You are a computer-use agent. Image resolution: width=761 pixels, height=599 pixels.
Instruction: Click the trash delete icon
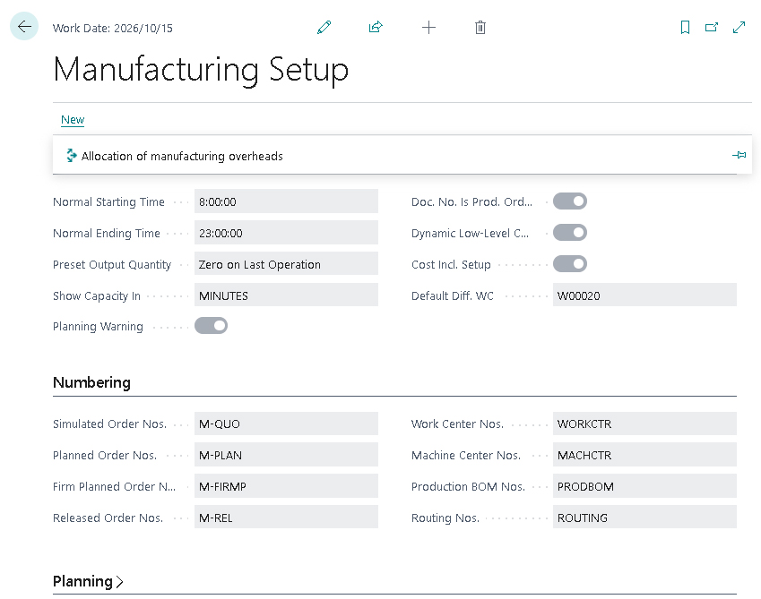pos(480,28)
